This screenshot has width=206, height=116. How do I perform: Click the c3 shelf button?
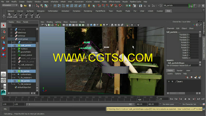21,15
